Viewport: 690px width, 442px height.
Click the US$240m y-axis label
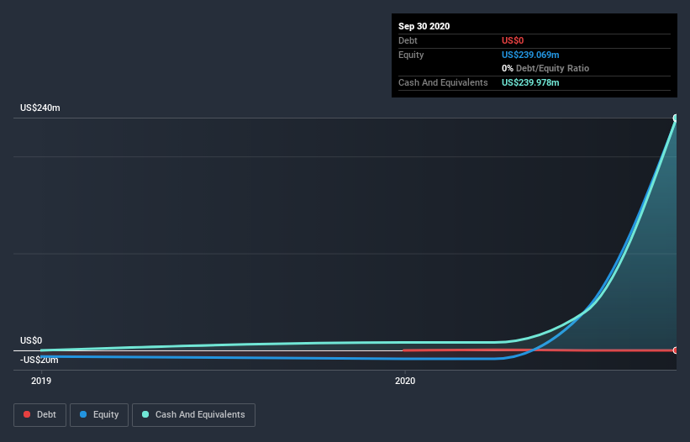40,108
